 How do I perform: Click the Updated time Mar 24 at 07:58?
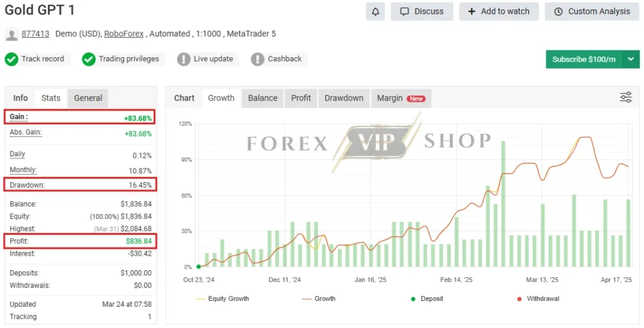click(x=127, y=305)
